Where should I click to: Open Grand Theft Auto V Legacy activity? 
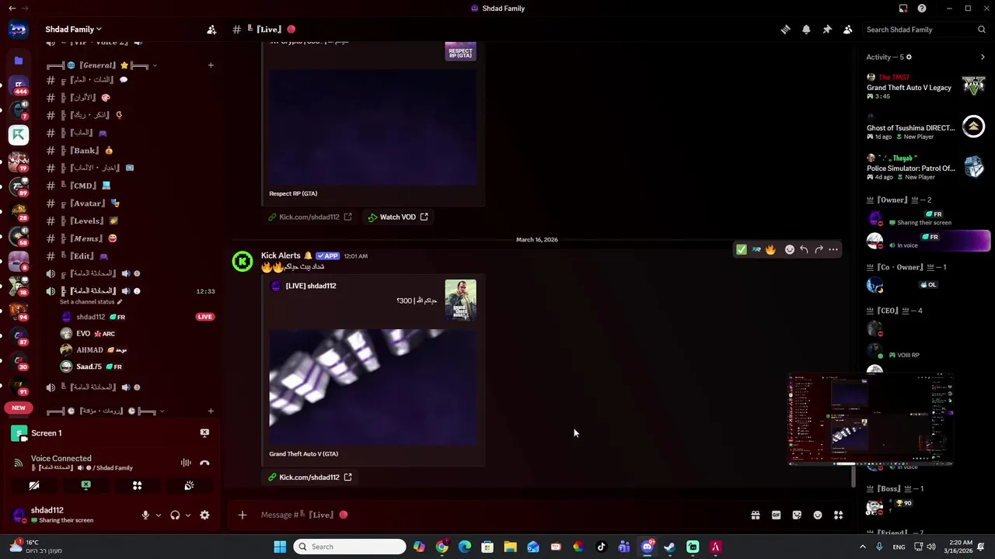coord(927,87)
